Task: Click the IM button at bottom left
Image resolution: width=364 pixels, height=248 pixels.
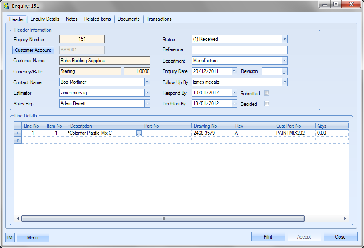Action: coord(10,237)
